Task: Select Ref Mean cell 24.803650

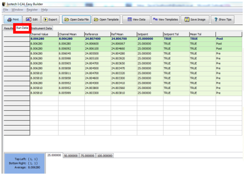Action: (x=124, y=63)
